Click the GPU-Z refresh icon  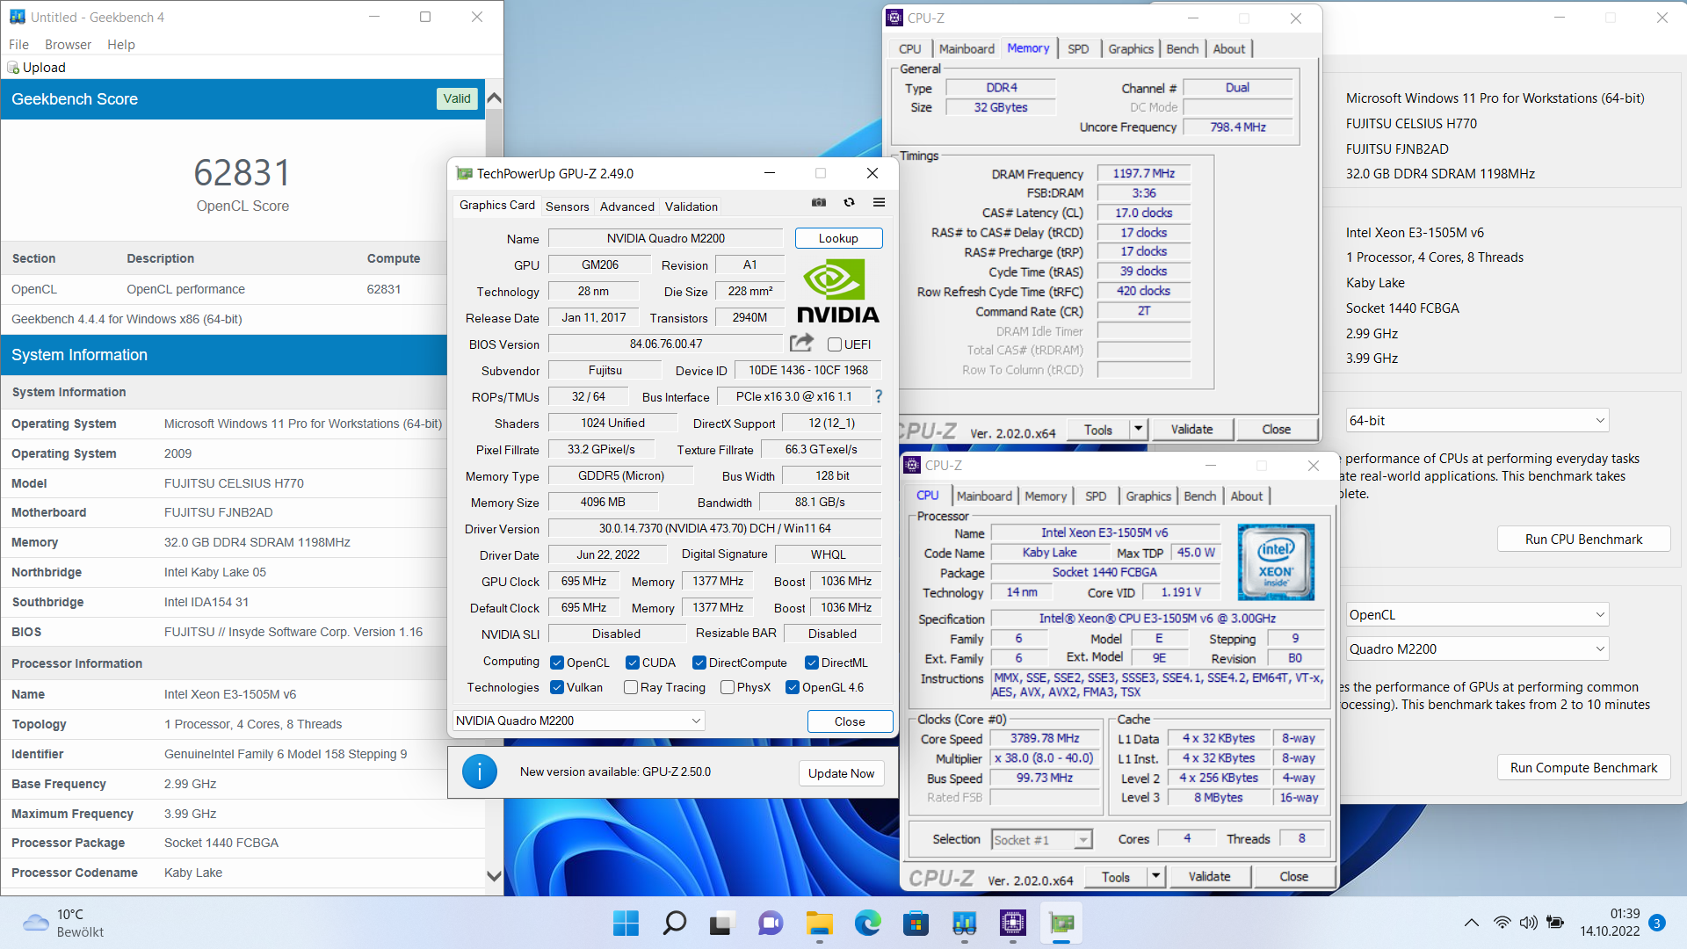point(849,202)
